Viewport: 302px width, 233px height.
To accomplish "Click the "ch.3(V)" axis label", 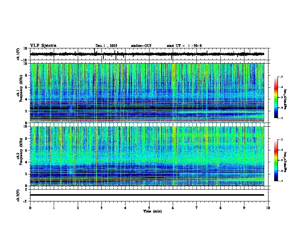I will (x=18, y=196).
